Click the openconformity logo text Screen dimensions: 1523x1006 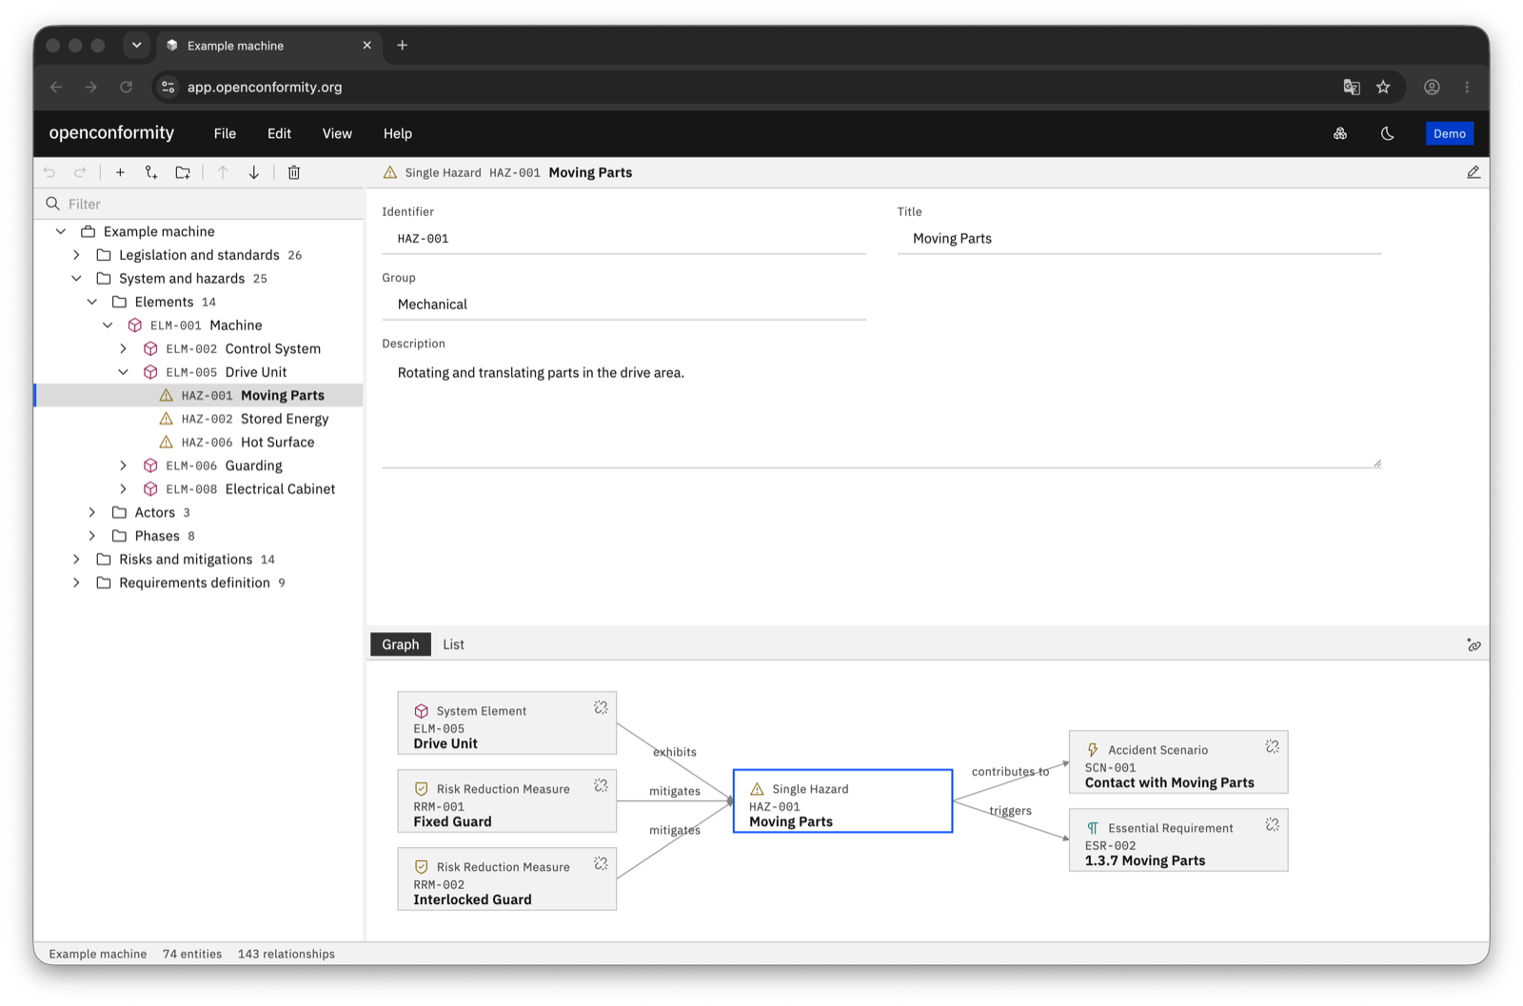(x=111, y=132)
